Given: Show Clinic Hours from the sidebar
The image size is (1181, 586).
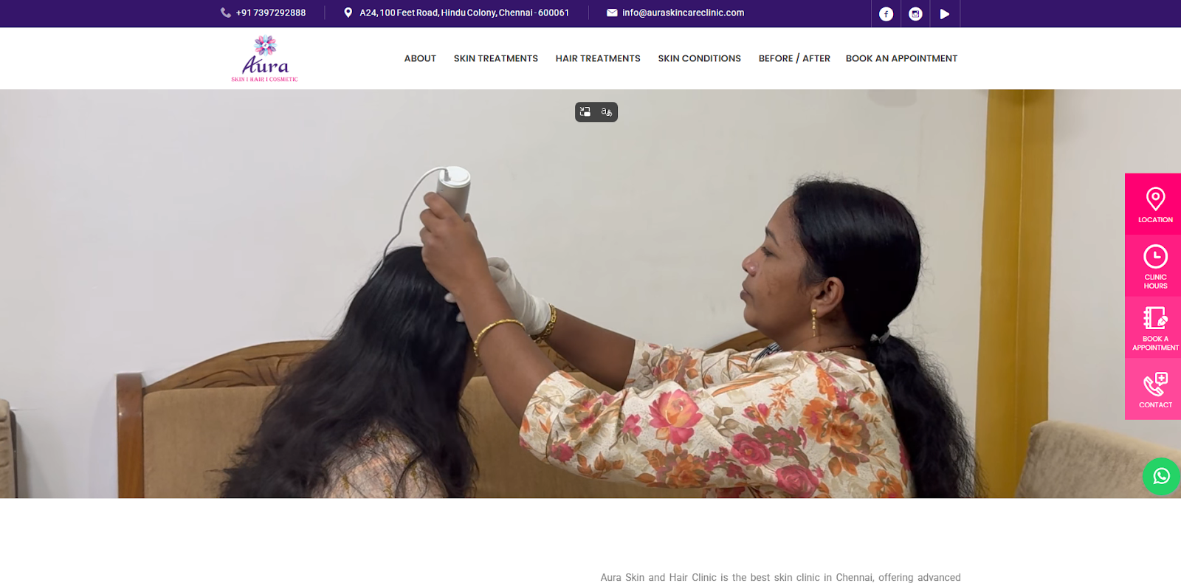Looking at the screenshot, I should [1155, 266].
